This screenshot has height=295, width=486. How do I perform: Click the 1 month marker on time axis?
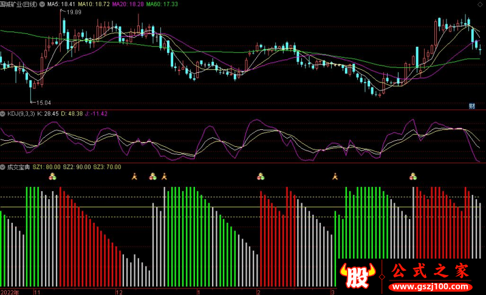199,292
